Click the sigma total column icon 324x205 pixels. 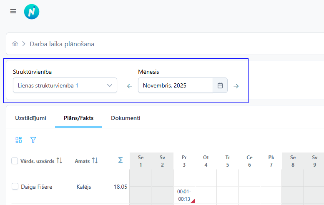point(120,160)
